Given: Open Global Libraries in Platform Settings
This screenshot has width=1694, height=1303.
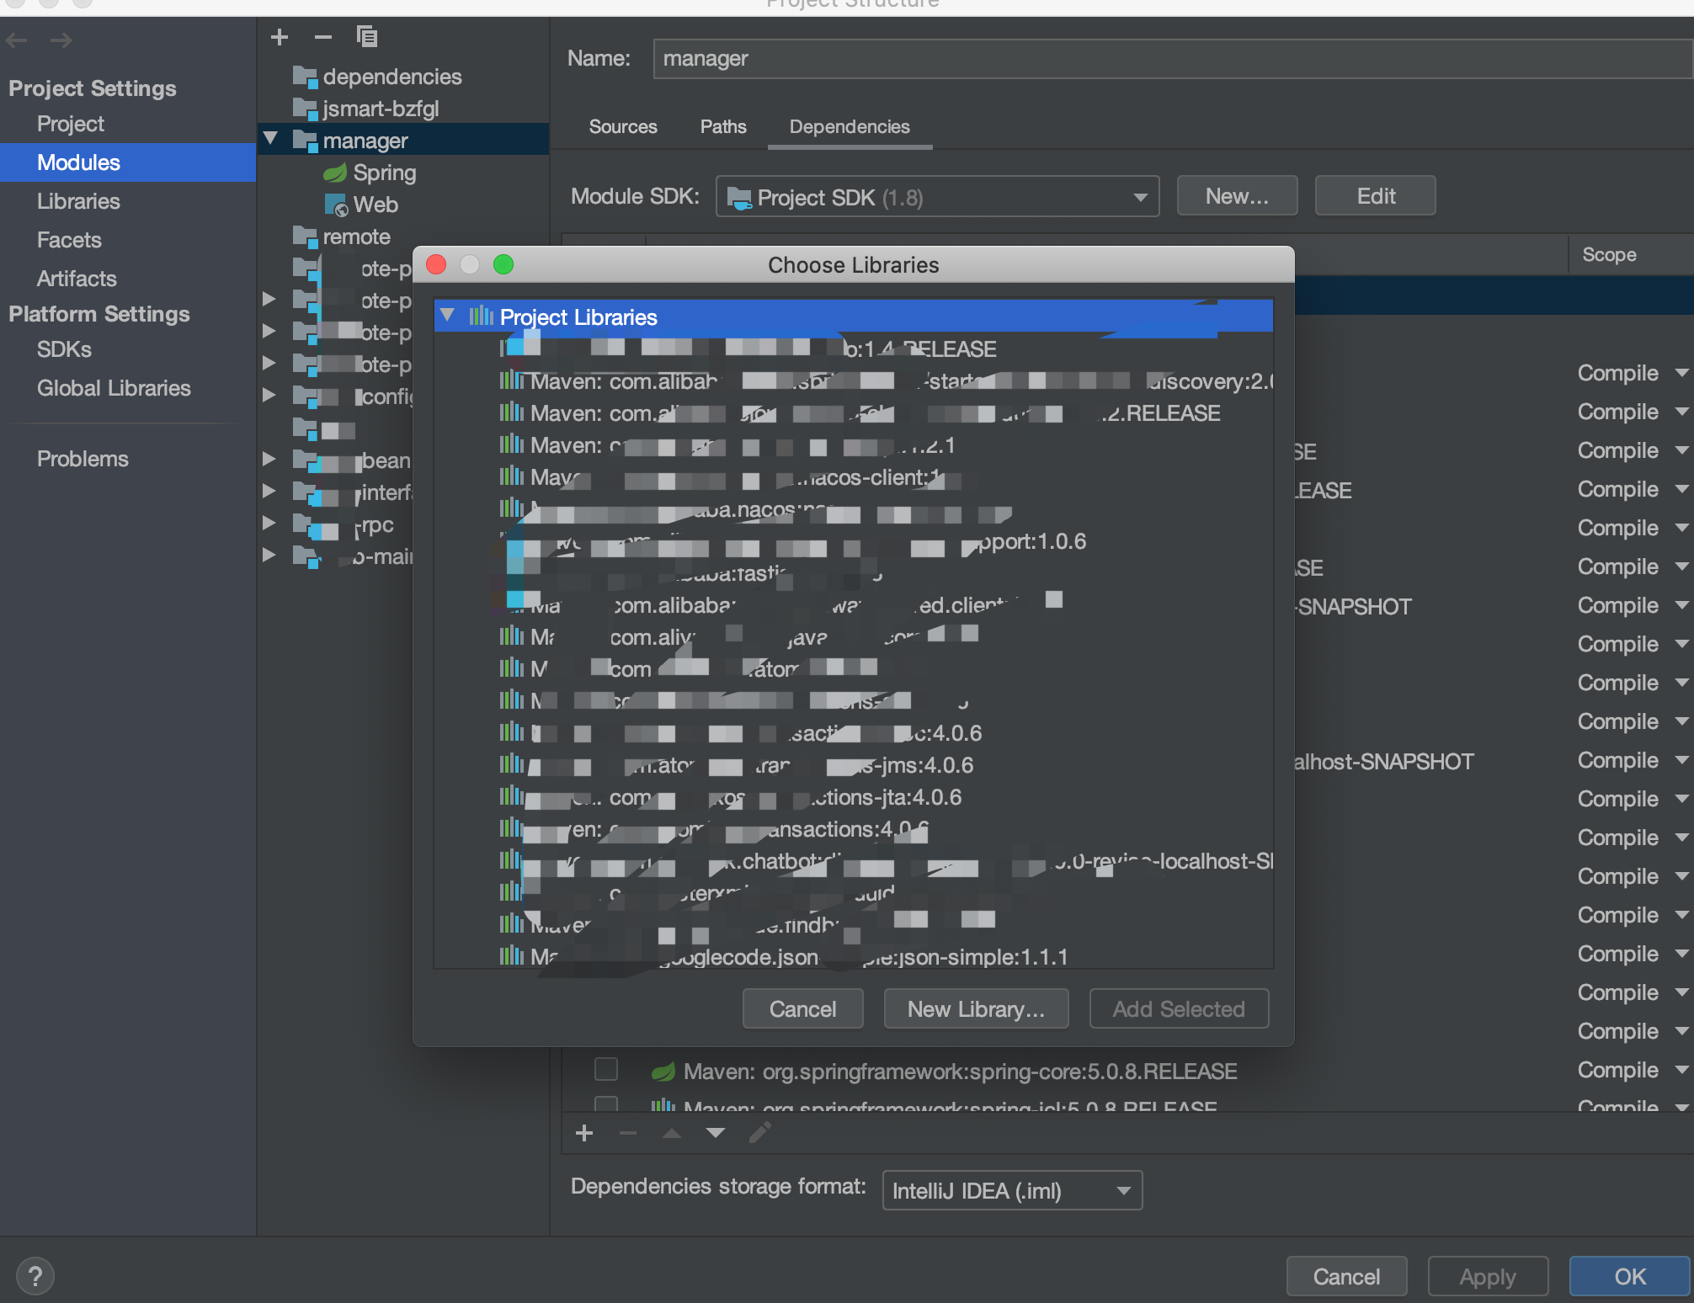Looking at the screenshot, I should [x=114, y=388].
